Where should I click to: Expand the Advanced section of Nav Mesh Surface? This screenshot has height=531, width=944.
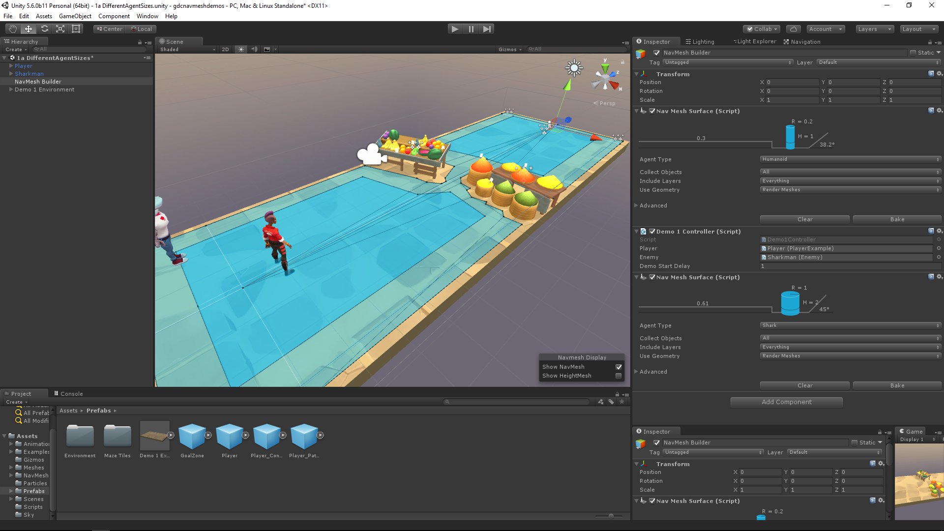point(654,205)
